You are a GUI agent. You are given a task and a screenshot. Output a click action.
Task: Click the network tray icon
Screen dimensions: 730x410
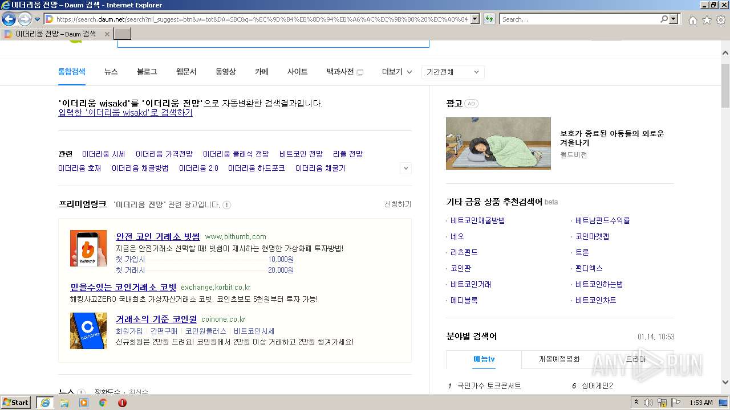[x=662, y=403]
